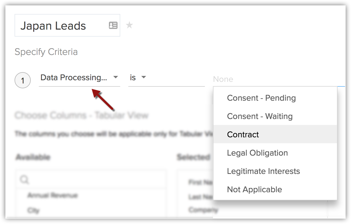This screenshot has width=351, height=224.
Task: Click the search magnifier in Available columns
Action: click(24, 180)
